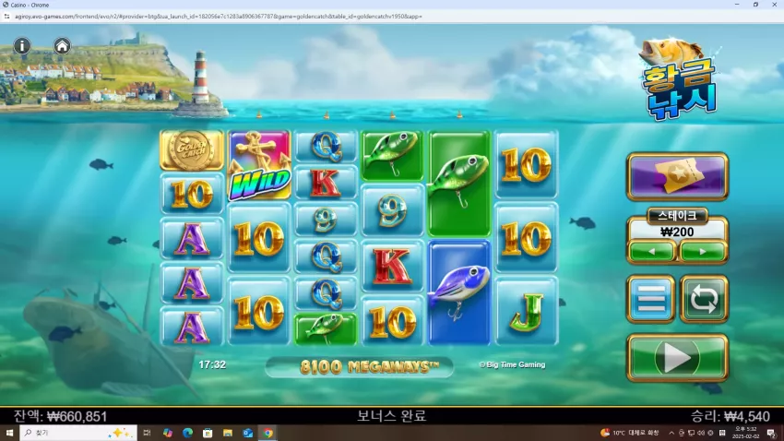Click the 9 symbol in fourth reel

pos(393,210)
